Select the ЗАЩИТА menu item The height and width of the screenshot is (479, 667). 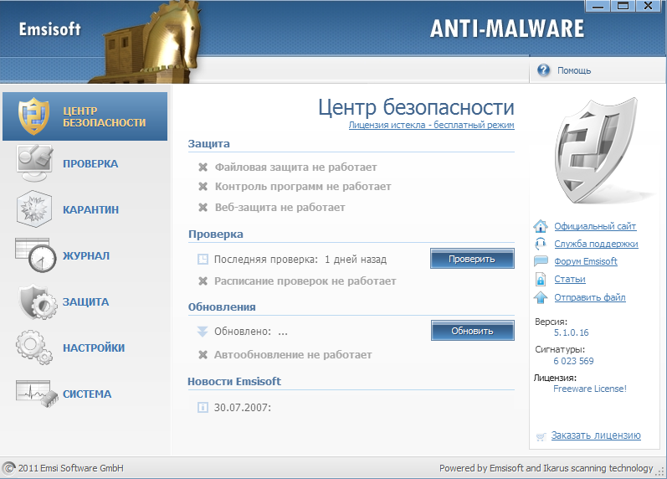(x=85, y=301)
